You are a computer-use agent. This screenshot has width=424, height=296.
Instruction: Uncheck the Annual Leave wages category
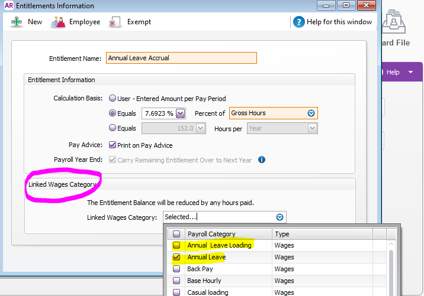(x=176, y=258)
